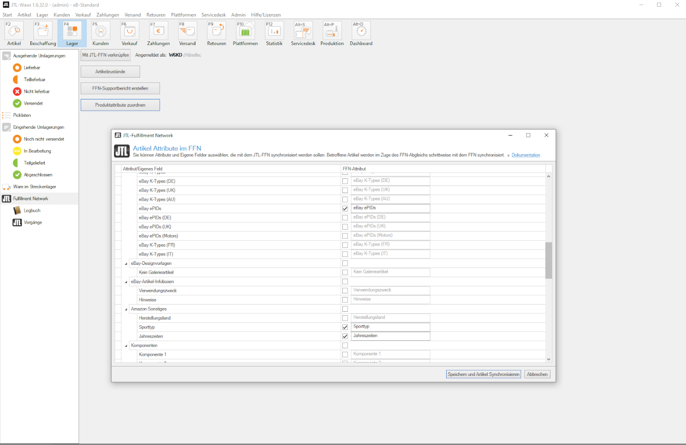The width and height of the screenshot is (686, 445).
Task: Click FFN-Supportbericht erstellen
Action: [120, 88]
